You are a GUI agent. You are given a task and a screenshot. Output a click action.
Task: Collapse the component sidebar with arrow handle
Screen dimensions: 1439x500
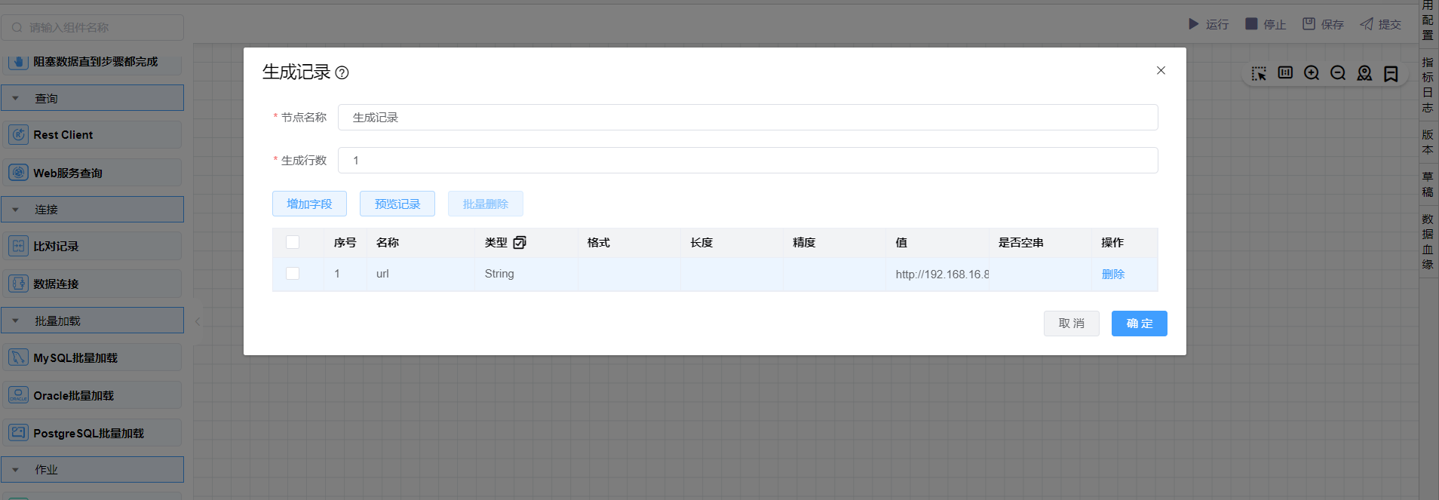pyautogui.click(x=198, y=321)
